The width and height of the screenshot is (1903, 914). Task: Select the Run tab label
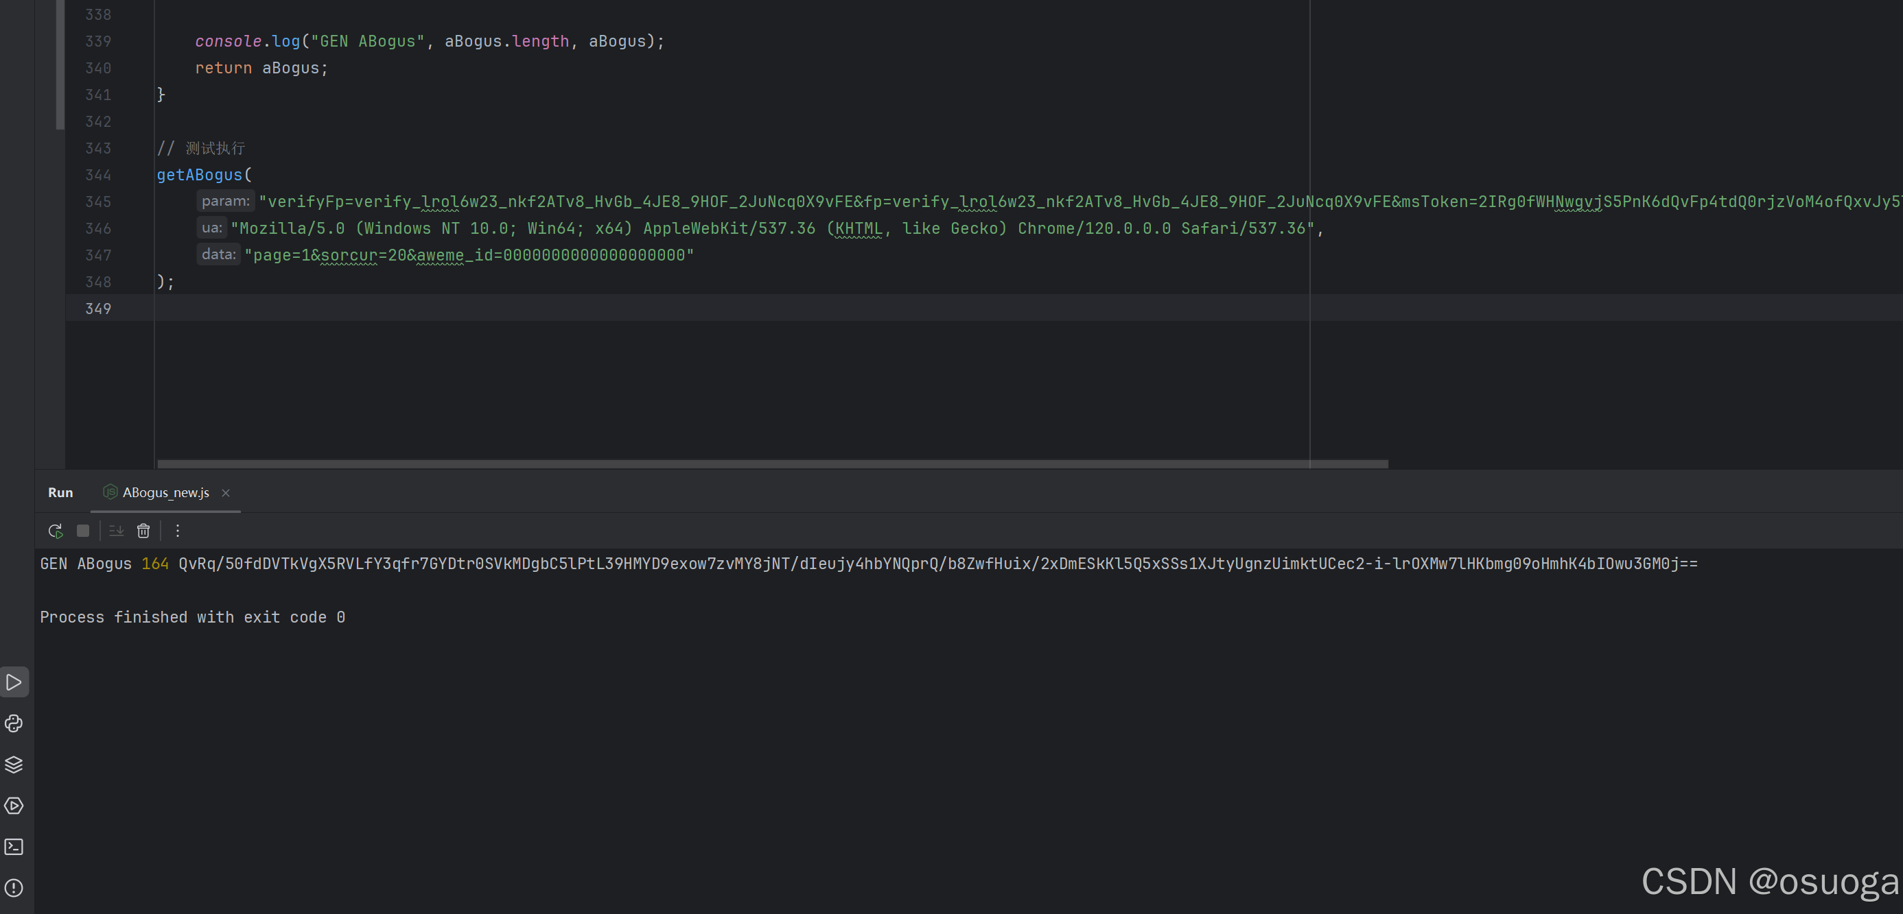[60, 492]
